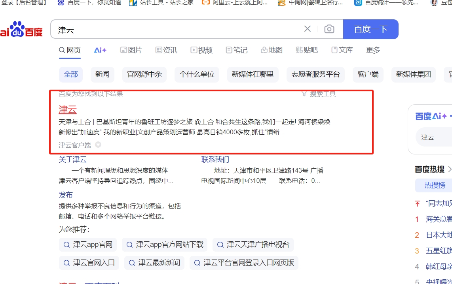Viewport: 452px width, 284px height.
Task: Open bookmark 阿里云-上云就上阿里云
Action: [235, 3]
